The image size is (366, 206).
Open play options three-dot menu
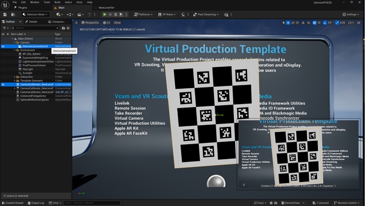[126, 14]
